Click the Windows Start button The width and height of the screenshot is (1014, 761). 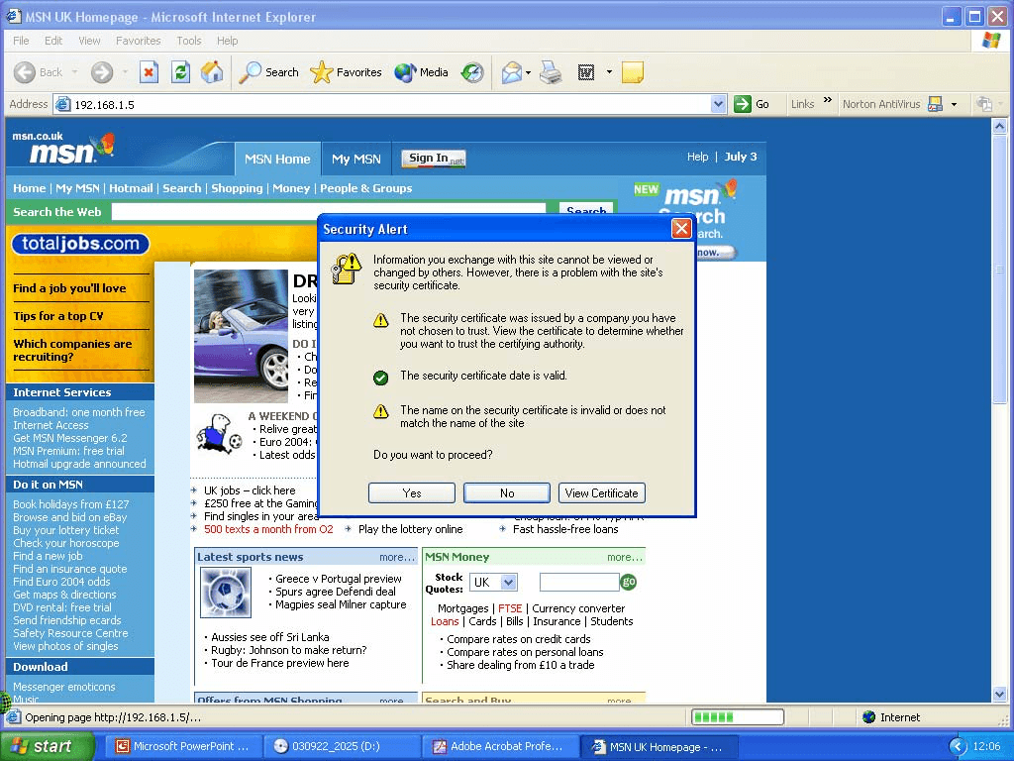48,747
